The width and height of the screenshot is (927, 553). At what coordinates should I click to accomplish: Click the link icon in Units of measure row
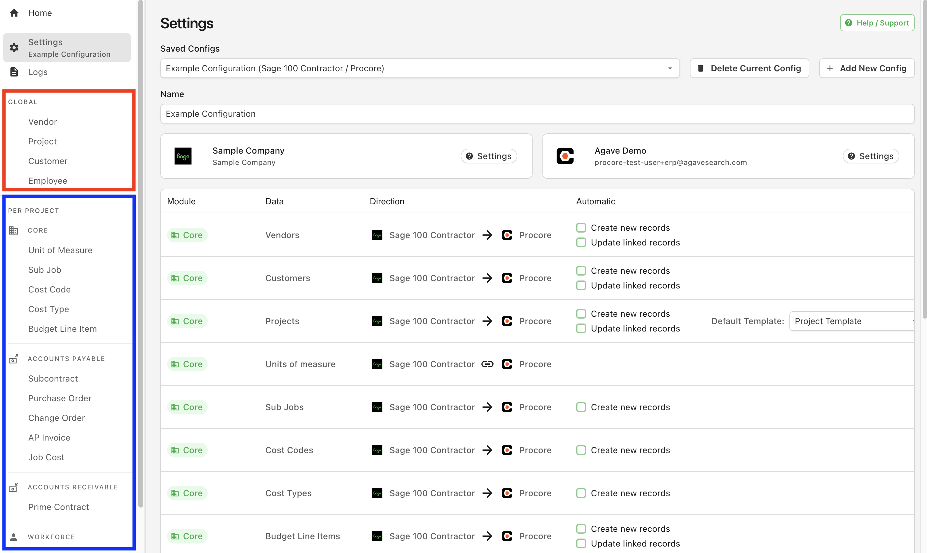point(487,364)
